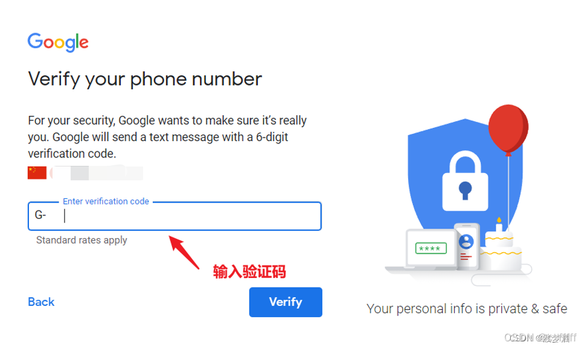579x348 pixels.
Task: Click the 'Verify your phone number' heading
Action: (145, 79)
